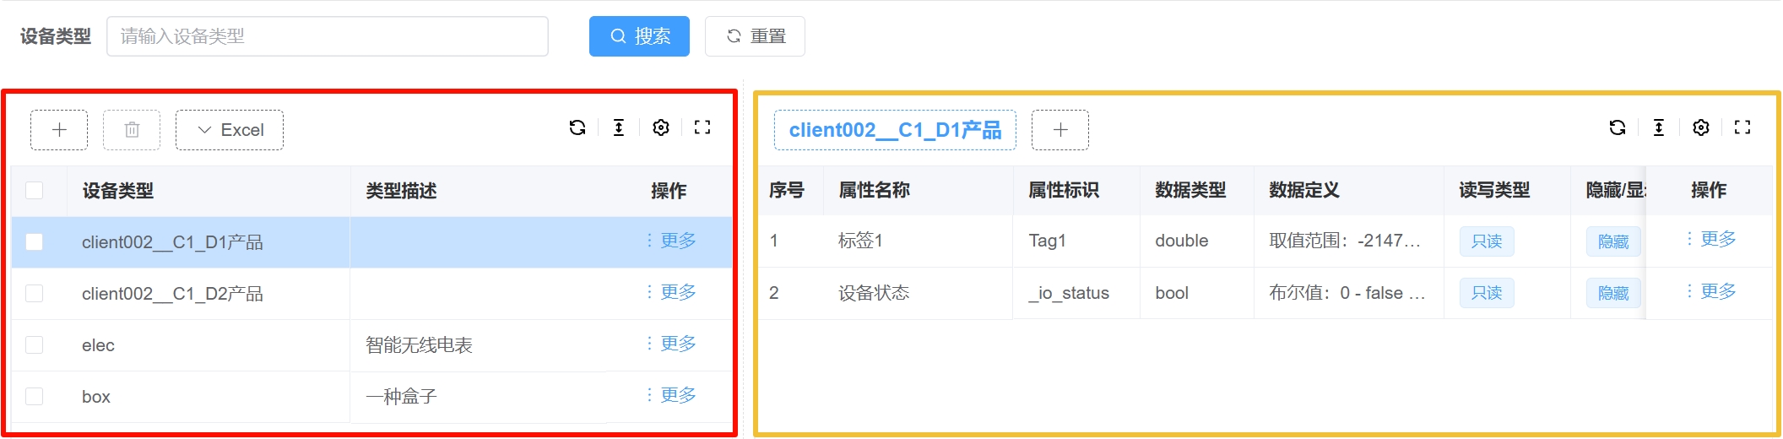Click the 搜索 search button
Viewport: 1783px width, 439px height.
(639, 36)
